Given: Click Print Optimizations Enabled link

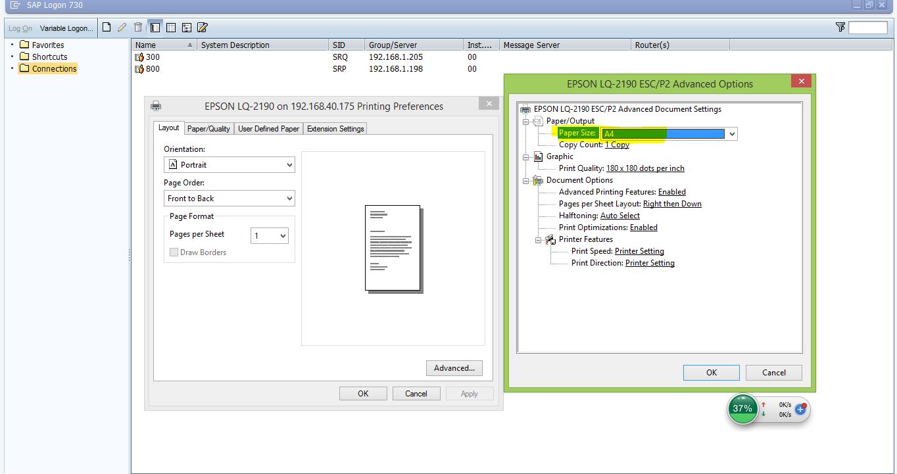Looking at the screenshot, I should (x=644, y=227).
